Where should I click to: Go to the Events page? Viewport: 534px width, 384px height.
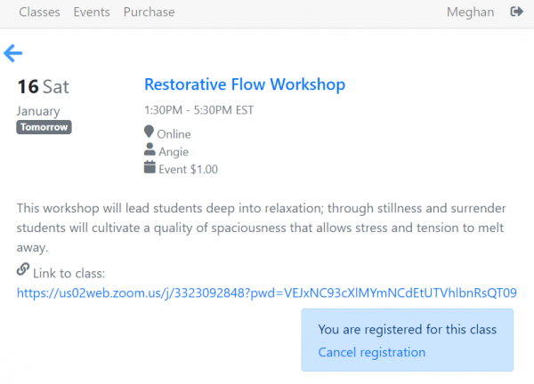coord(92,12)
